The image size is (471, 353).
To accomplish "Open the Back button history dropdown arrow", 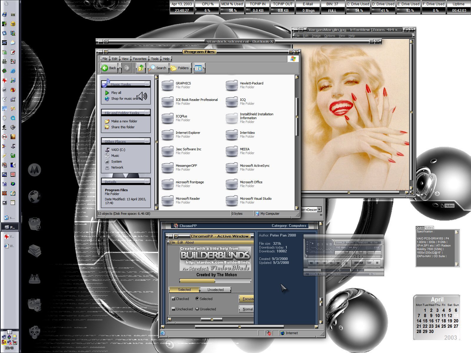I will 120,68.
